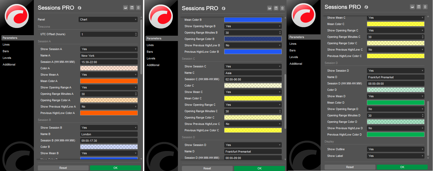Open Previous High/Low Color A swatch
Image resolution: width=433 pixels, height=171 pixels.
(x=109, y=113)
